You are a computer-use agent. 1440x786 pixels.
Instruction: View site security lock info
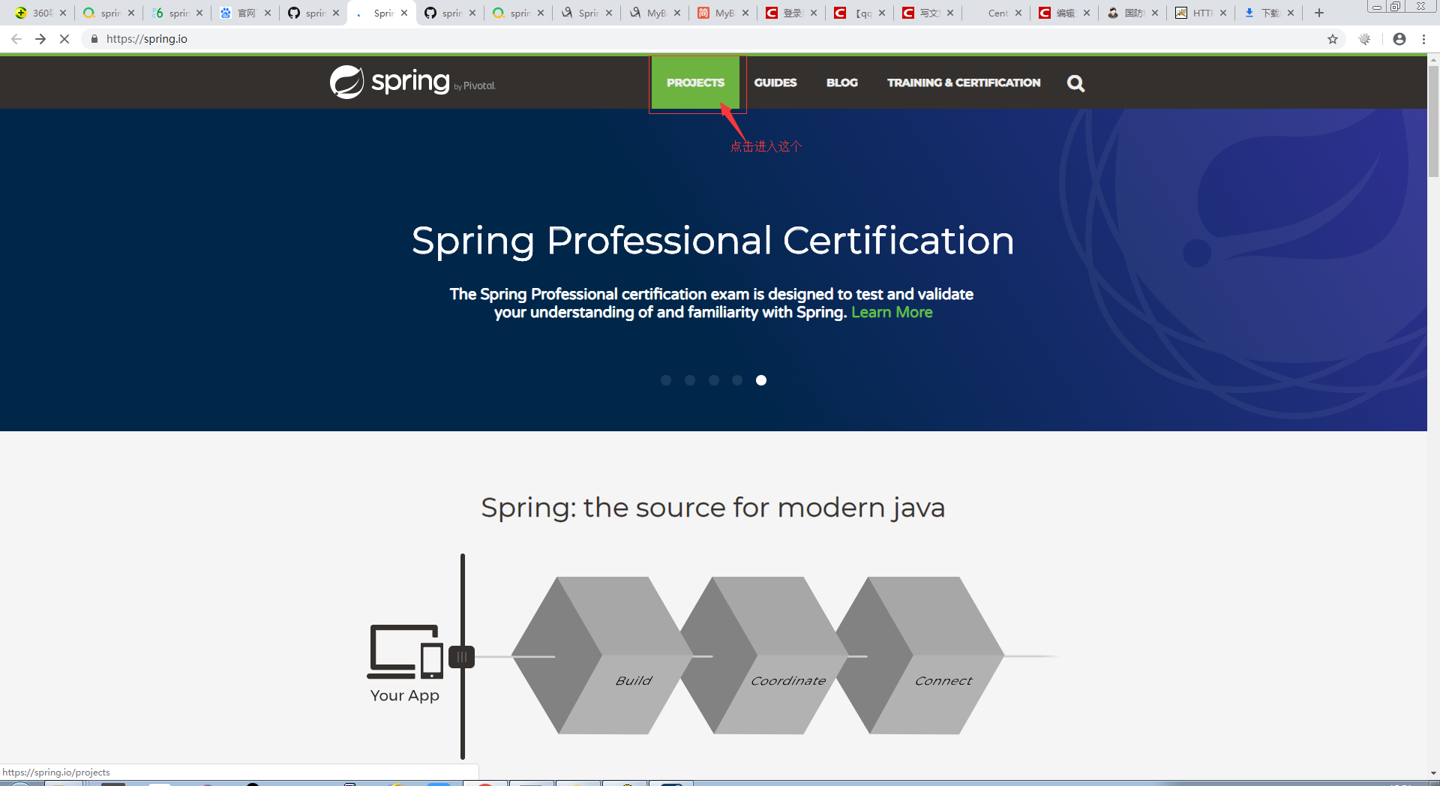pos(94,39)
